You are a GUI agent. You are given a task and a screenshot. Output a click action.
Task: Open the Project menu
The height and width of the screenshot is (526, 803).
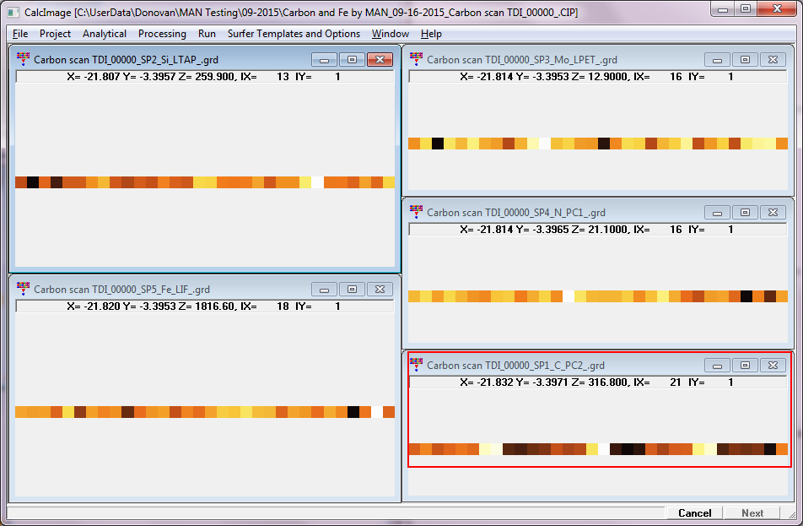(55, 34)
